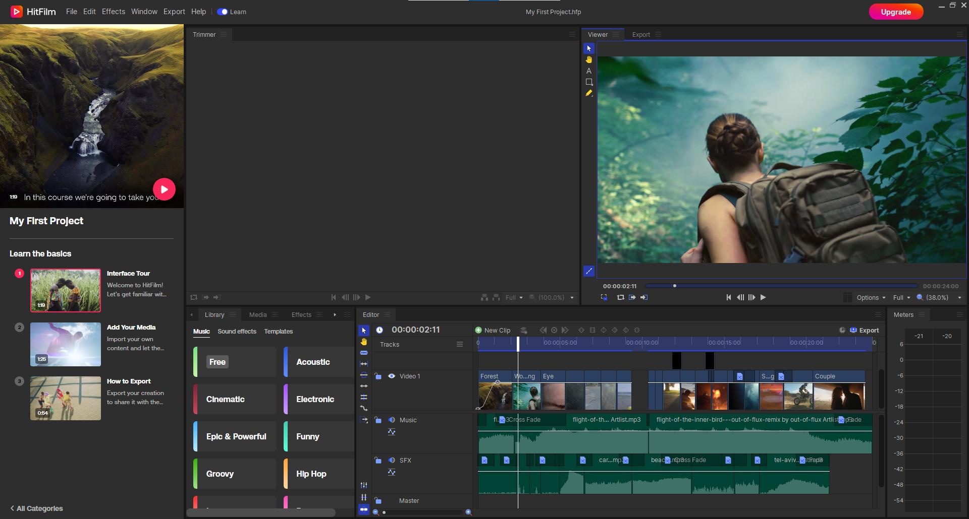Open the Viewer Options dropdown
The height and width of the screenshot is (519, 969).
click(871, 298)
